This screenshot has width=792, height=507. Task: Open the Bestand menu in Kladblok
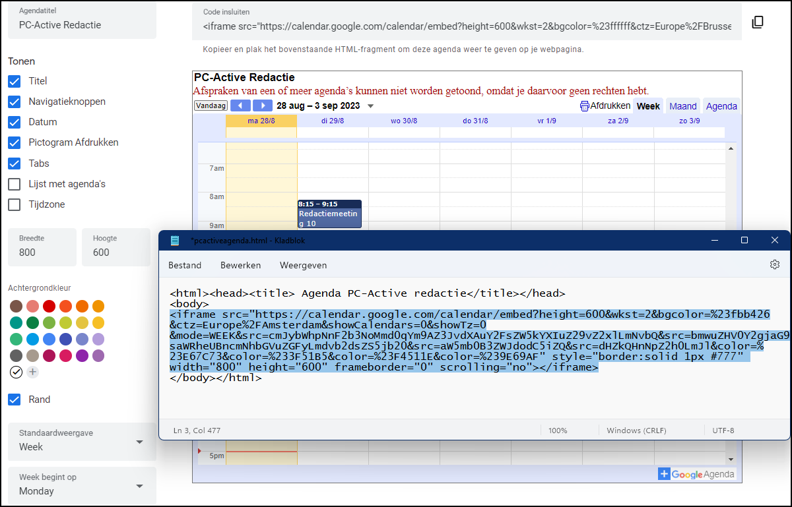(x=185, y=265)
